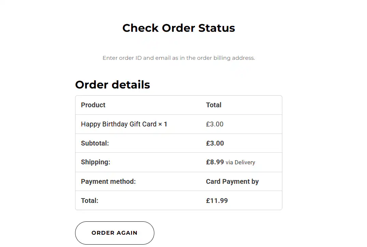367x247 pixels.
Task: Click the Shipping: row label
Action: [x=96, y=162]
